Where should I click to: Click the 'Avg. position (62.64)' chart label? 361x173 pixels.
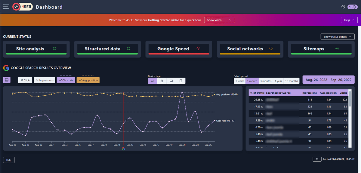pyautogui.click(x=227, y=94)
